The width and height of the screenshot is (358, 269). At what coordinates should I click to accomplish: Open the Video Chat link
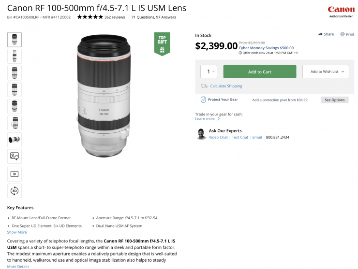point(218,137)
